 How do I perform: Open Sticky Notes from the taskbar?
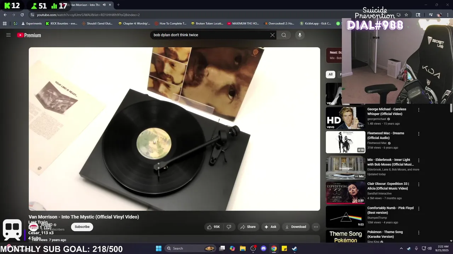coord(284,248)
